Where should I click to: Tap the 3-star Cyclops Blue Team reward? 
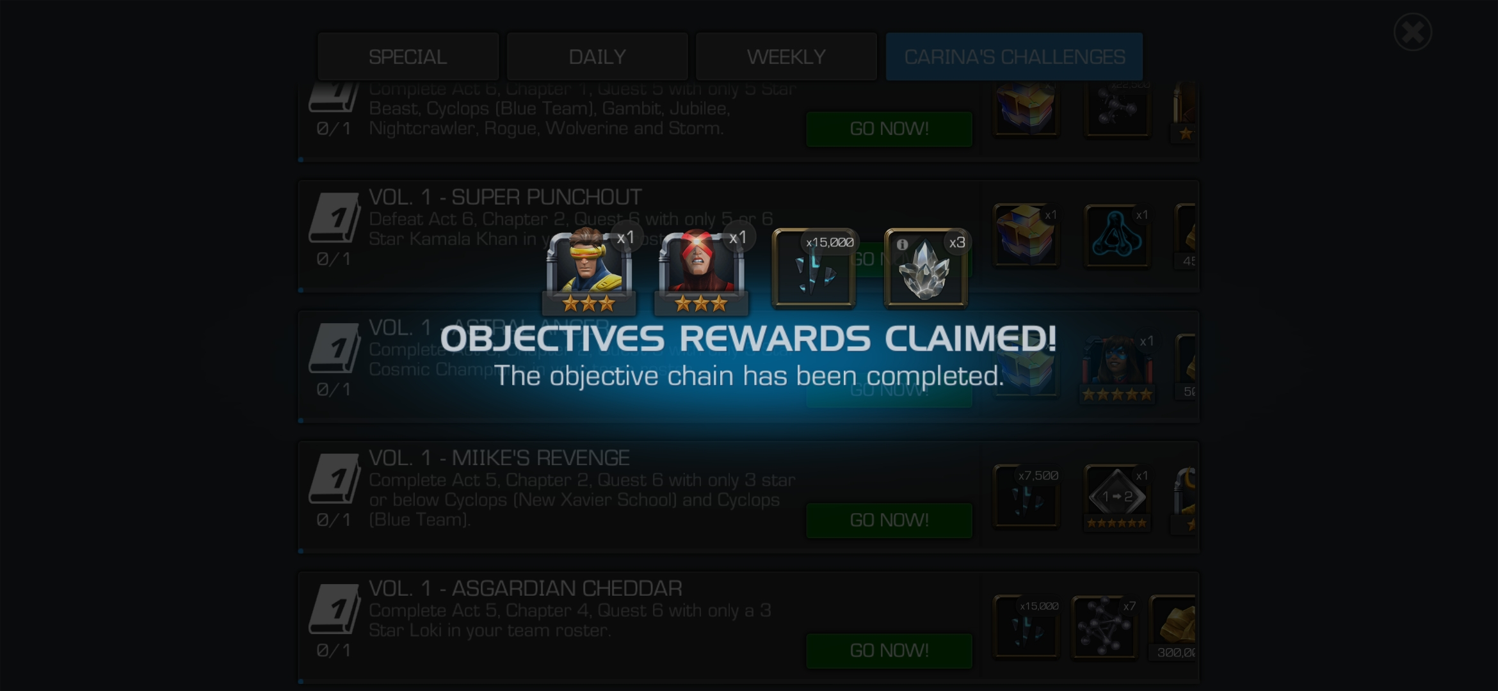point(589,270)
